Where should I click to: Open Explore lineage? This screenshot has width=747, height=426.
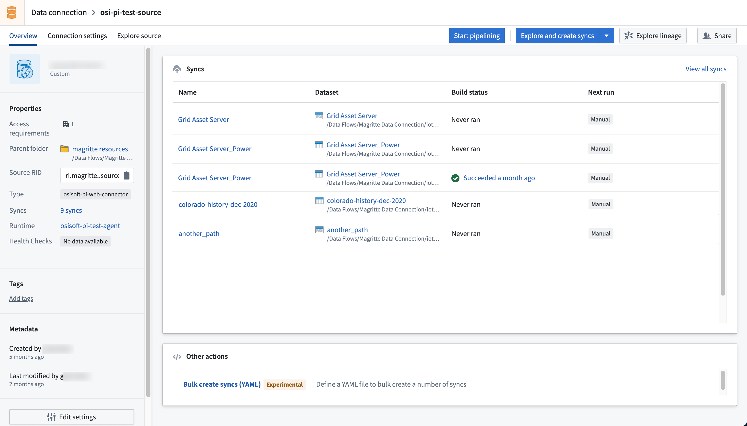click(653, 36)
